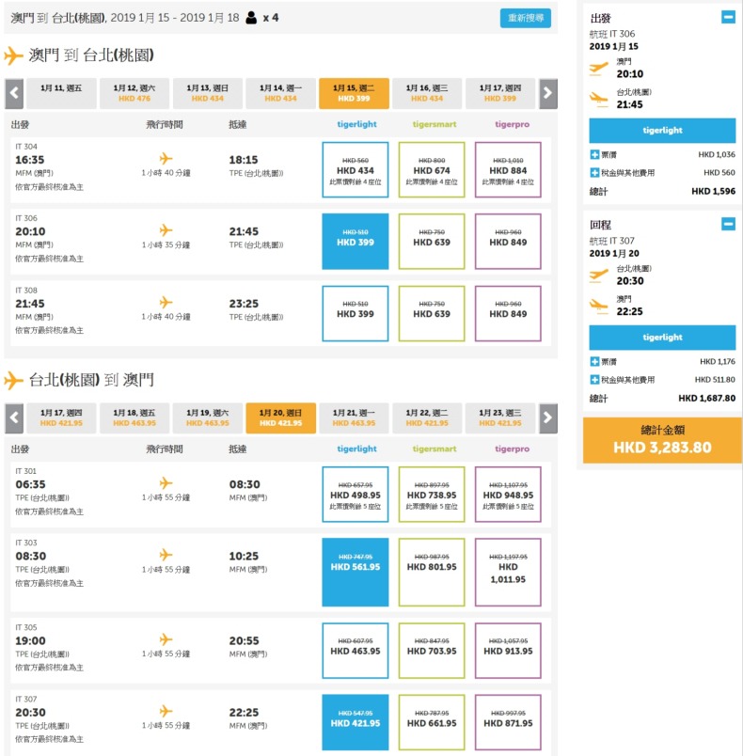Select 1月 21 週一 return date tab
The height and width of the screenshot is (756, 743).
pos(354,418)
